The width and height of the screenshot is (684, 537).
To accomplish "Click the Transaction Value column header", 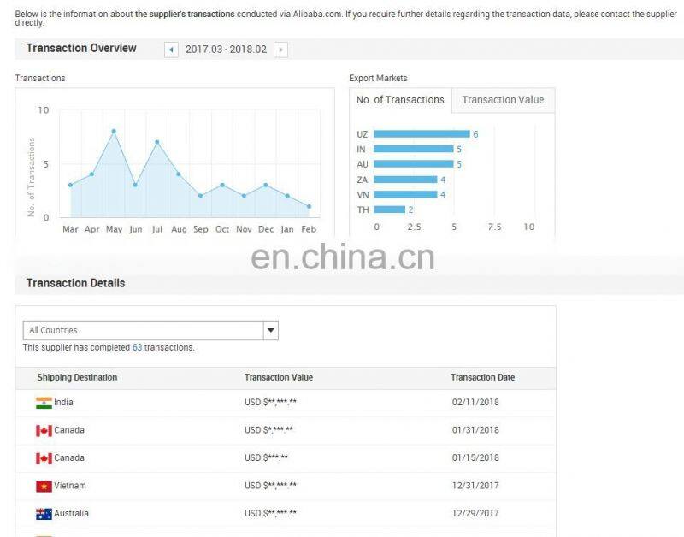I will pyautogui.click(x=279, y=377).
